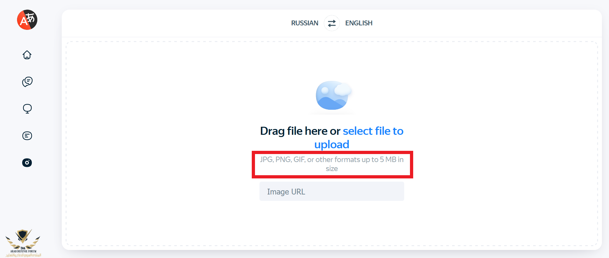The width and height of the screenshot is (609, 258).
Task: Open the double chat bubbles sidebar icon
Action: pyautogui.click(x=27, y=82)
